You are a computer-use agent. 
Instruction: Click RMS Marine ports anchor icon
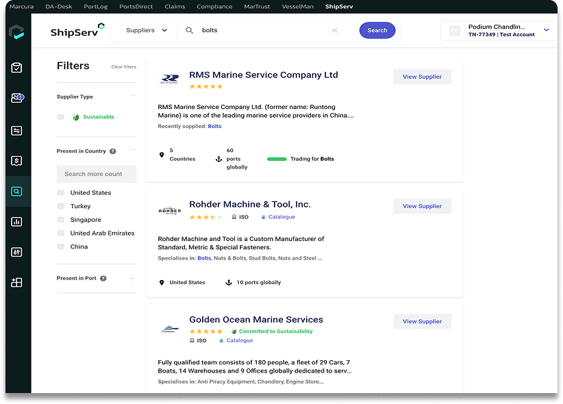tap(218, 159)
